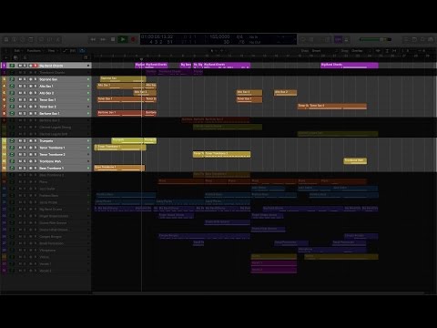Adjust the master volume slider
Image resolution: width=437 pixels, height=328 pixels.
click(375, 39)
